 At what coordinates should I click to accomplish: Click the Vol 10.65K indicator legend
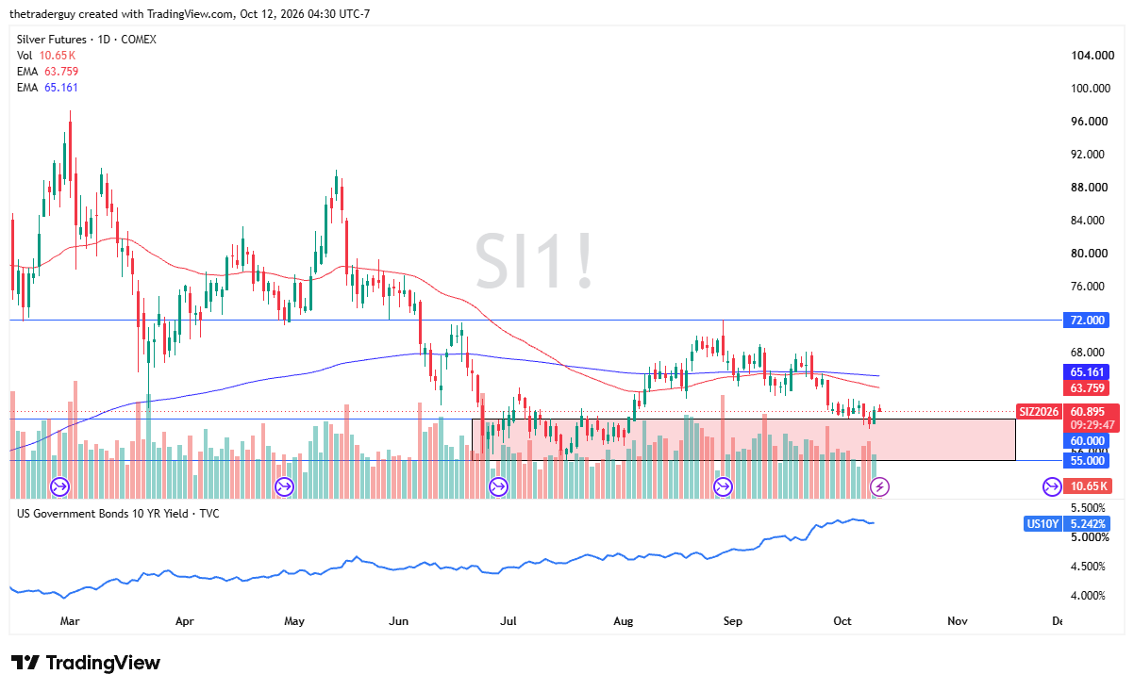point(47,56)
